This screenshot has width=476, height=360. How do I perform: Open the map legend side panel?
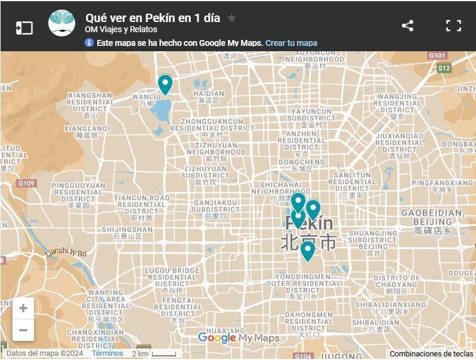(x=24, y=28)
